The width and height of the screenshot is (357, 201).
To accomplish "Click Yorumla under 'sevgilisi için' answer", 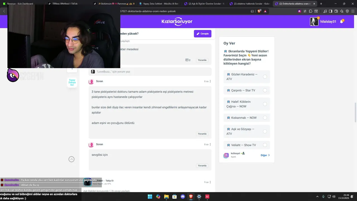I will 202,166.
